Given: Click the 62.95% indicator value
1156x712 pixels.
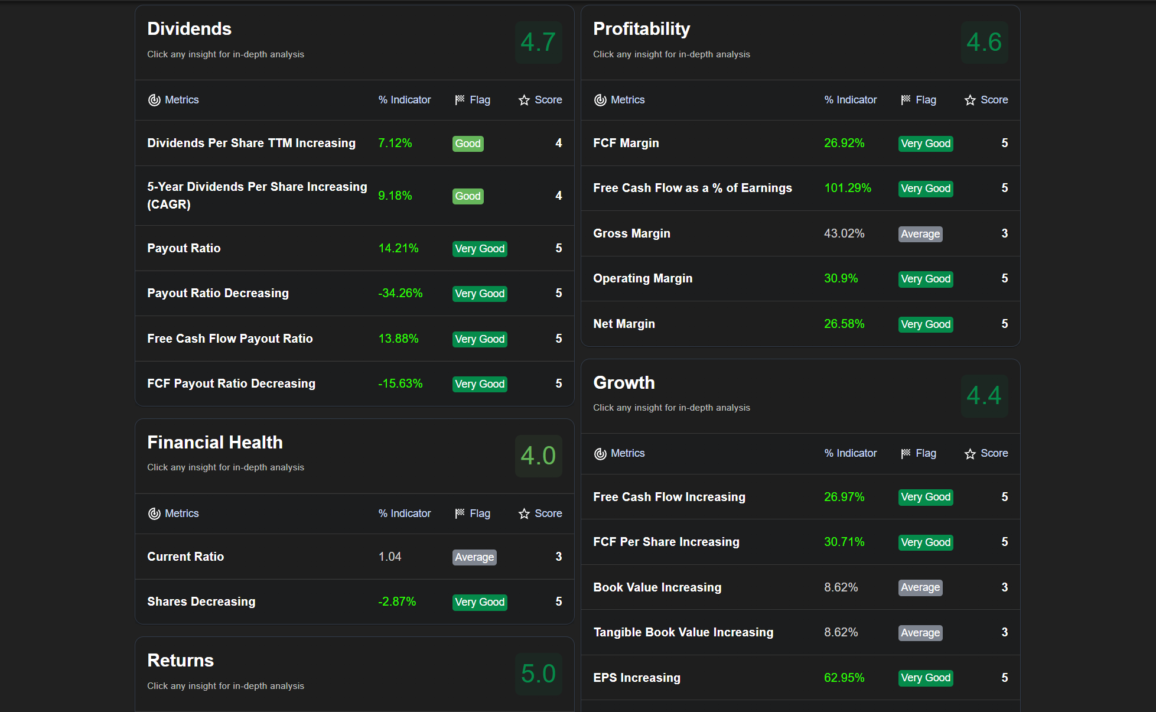Looking at the screenshot, I should pos(844,678).
